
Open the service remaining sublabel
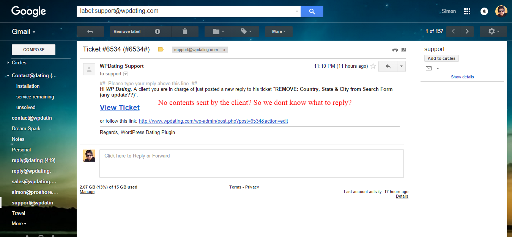pos(35,97)
